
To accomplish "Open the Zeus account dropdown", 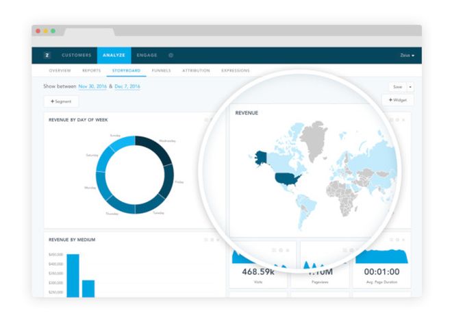I will tap(407, 55).
